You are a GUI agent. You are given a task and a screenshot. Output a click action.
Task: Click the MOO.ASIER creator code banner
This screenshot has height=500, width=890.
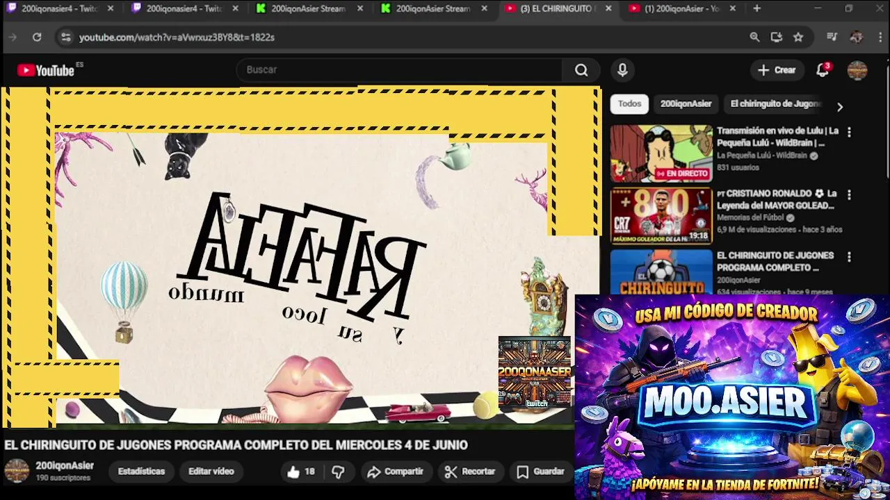(732, 397)
